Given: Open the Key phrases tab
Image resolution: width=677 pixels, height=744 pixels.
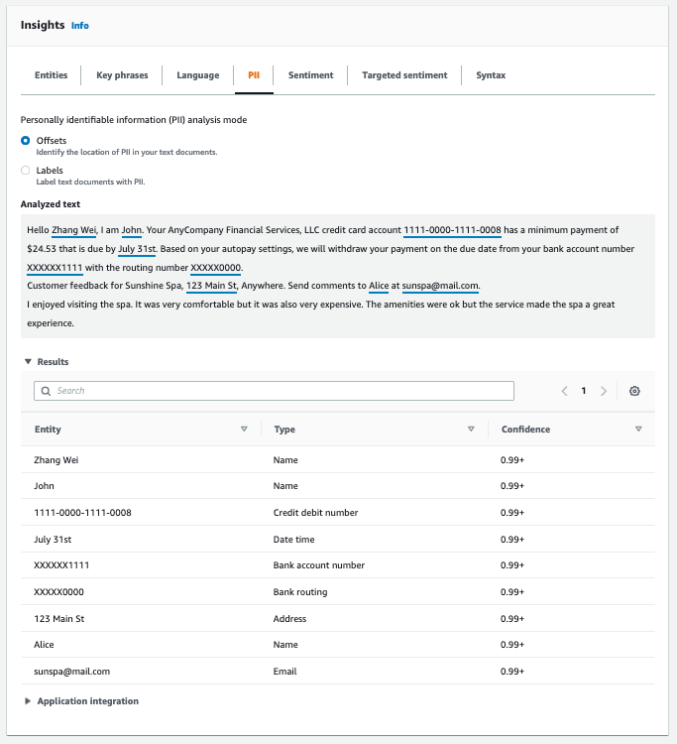Looking at the screenshot, I should pyautogui.click(x=122, y=75).
